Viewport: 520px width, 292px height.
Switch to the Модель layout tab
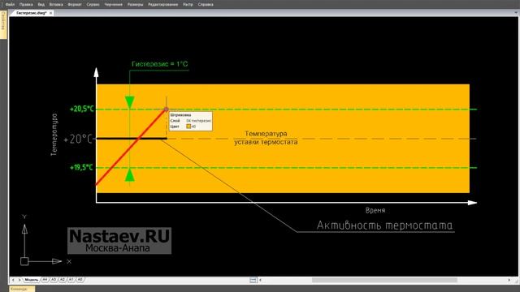(x=32, y=280)
